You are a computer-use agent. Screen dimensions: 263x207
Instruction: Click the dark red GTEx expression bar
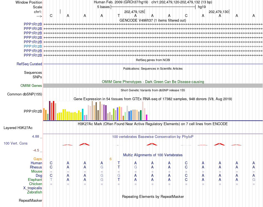[x=50, y=110]
